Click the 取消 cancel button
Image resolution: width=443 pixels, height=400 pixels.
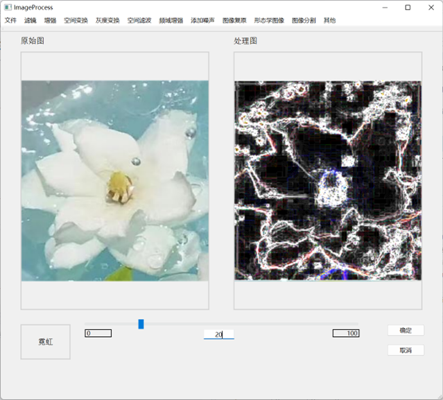[x=406, y=350]
